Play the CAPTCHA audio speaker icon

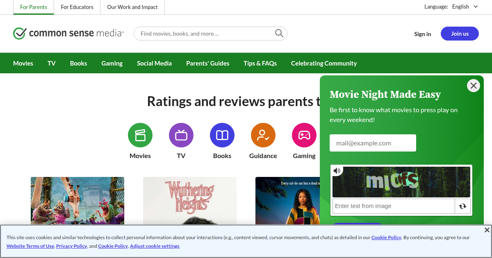337,170
